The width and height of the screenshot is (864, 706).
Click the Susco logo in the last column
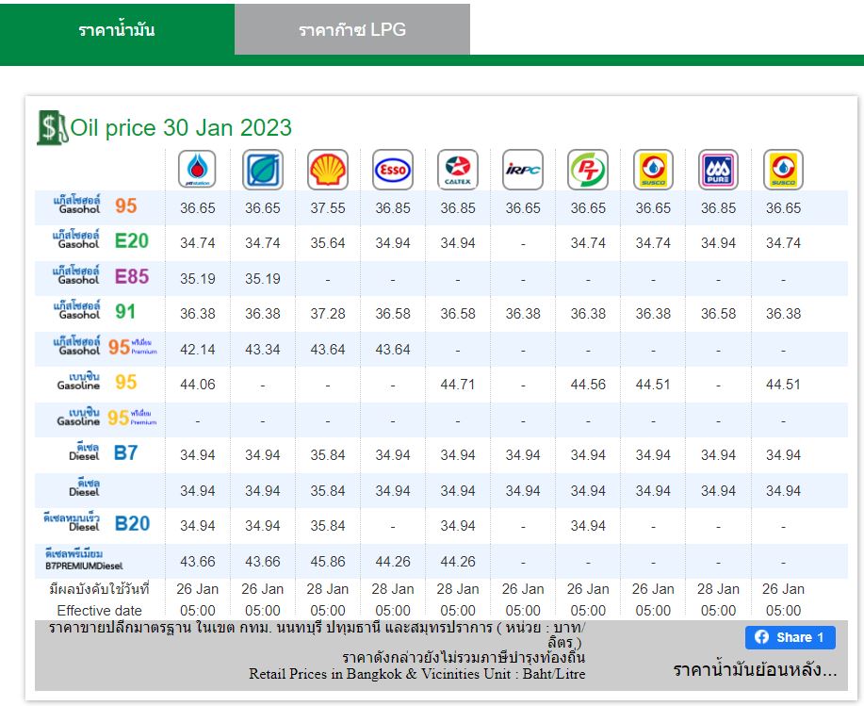tap(783, 170)
